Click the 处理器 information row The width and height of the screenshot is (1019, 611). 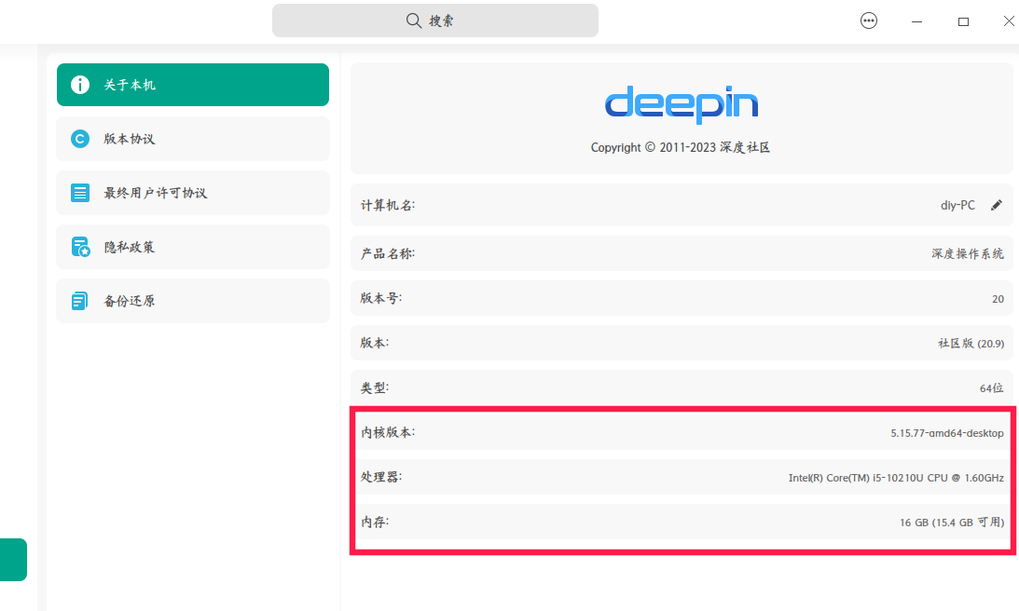682,477
